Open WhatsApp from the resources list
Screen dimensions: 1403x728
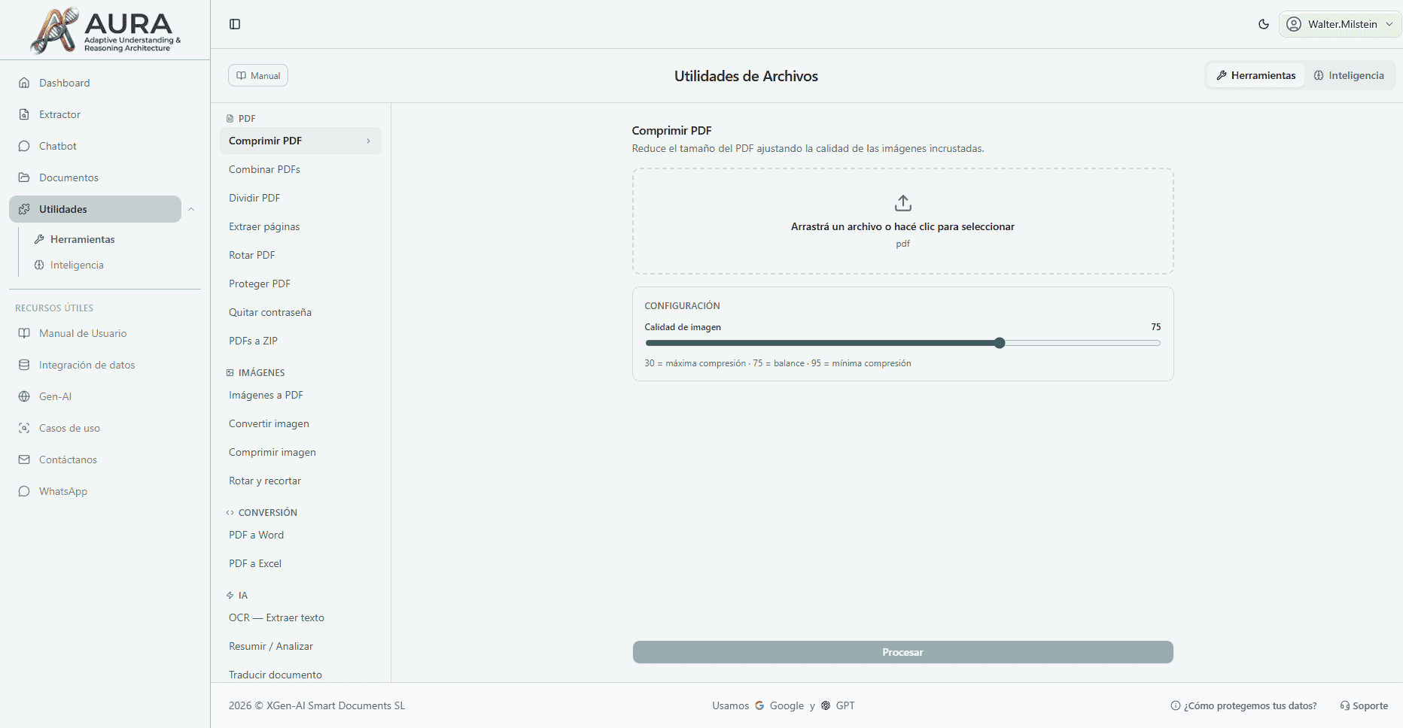tap(62, 491)
